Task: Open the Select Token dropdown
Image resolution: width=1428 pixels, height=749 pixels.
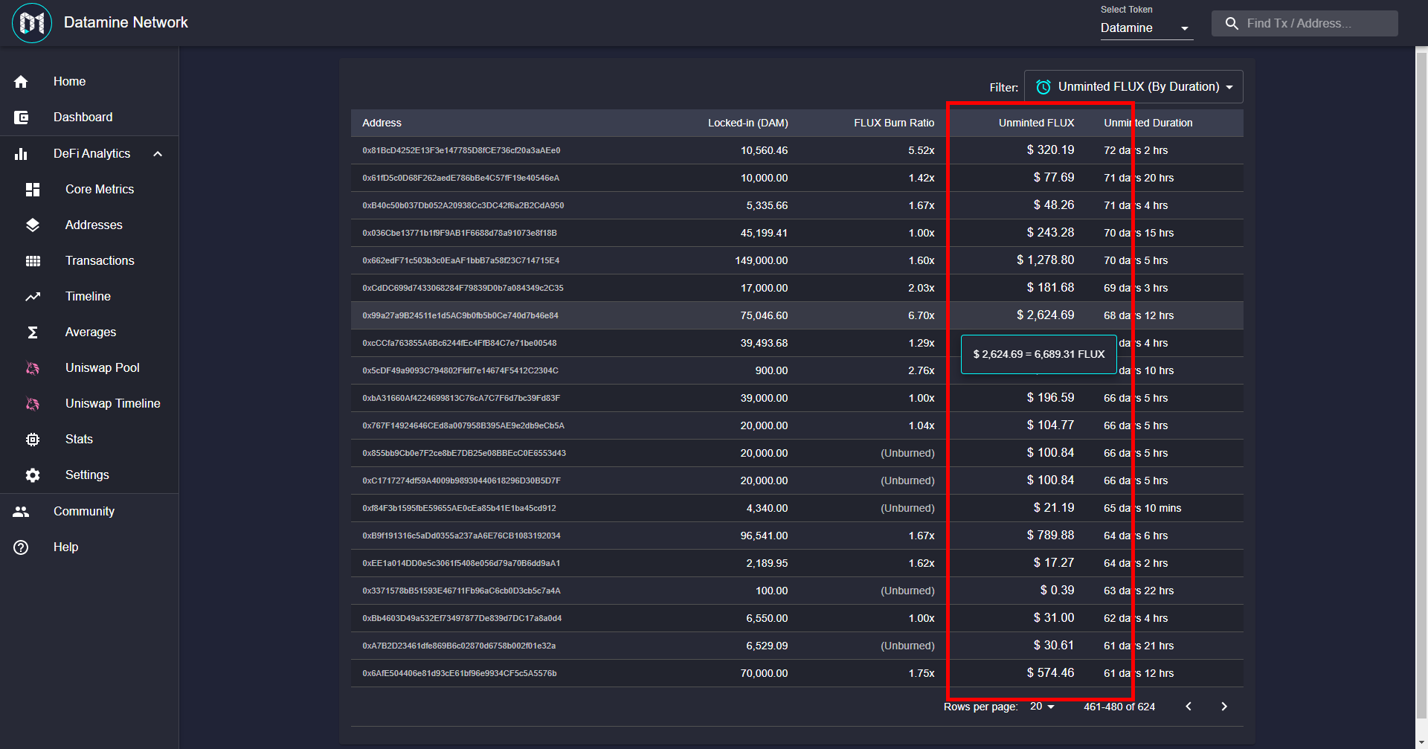Action: [x=1146, y=28]
